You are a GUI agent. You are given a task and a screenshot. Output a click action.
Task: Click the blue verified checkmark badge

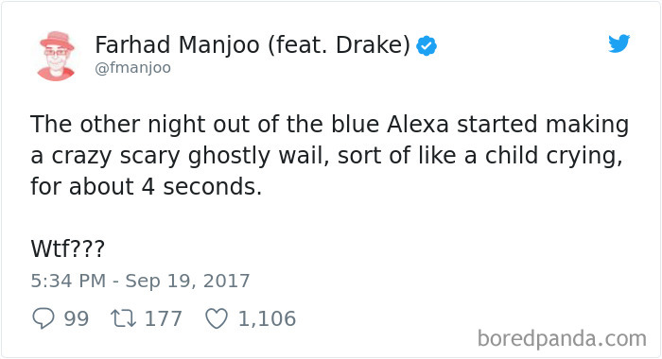pos(427,46)
